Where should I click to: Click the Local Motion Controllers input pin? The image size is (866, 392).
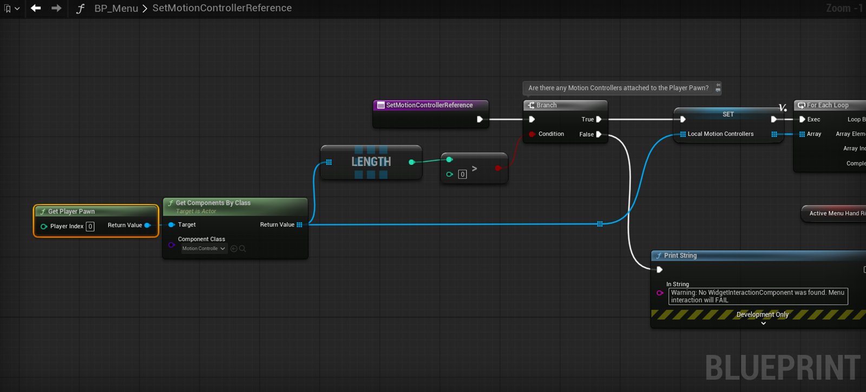pyautogui.click(x=683, y=134)
